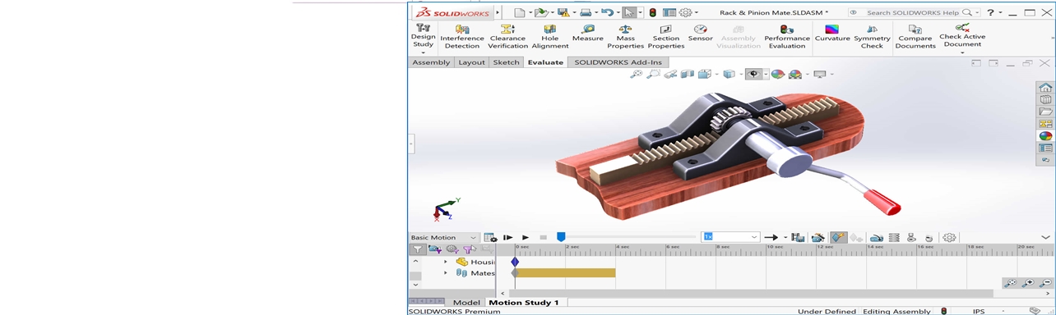The width and height of the screenshot is (1056, 315).
Task: Launch Clearance Verification
Action: click(508, 37)
